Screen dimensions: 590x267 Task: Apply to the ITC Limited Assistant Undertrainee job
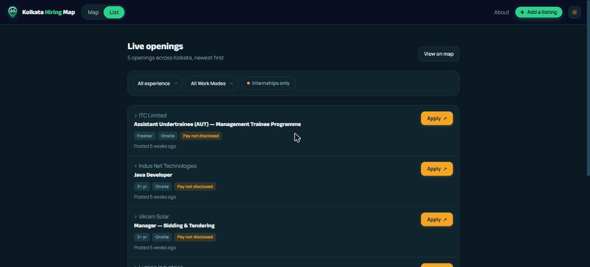click(437, 118)
